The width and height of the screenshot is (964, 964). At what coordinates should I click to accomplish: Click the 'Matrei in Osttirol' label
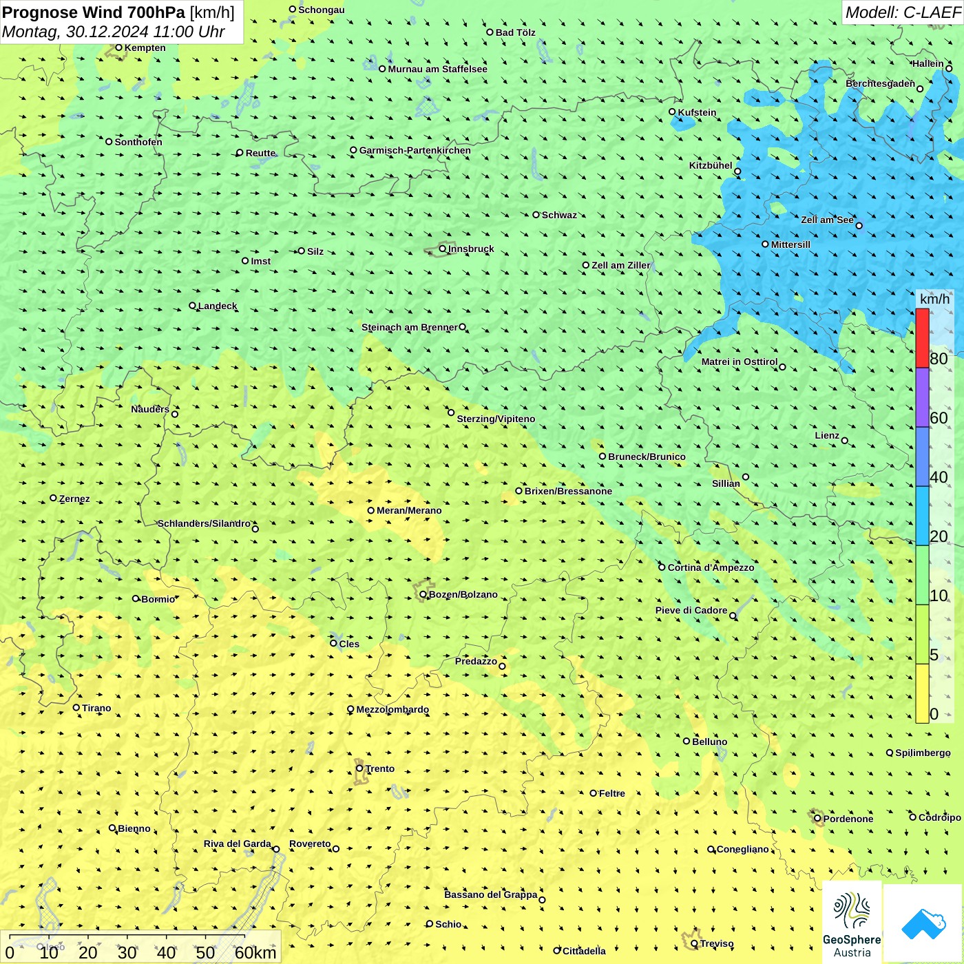click(740, 361)
